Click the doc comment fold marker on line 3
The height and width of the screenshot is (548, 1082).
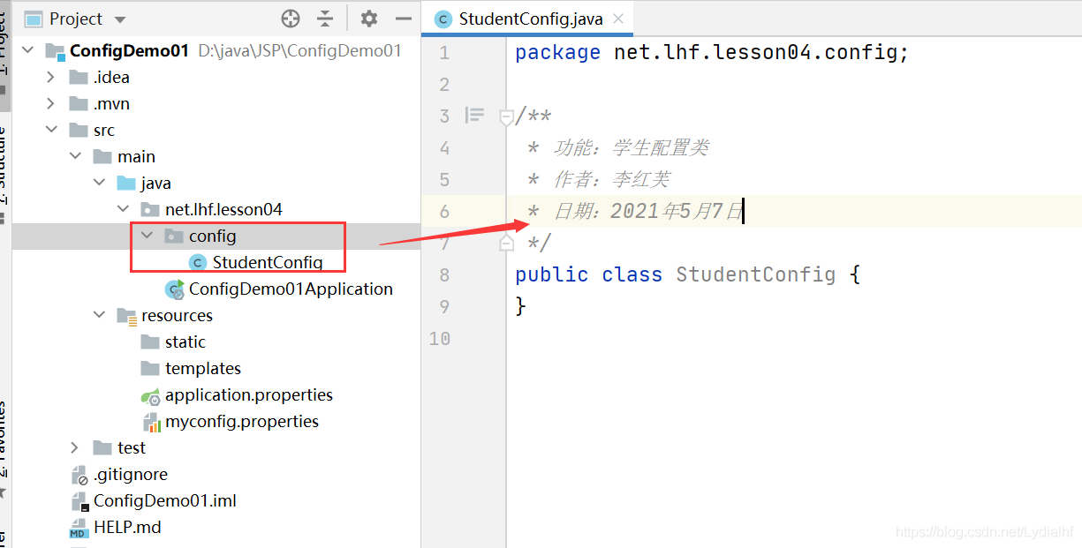point(506,116)
